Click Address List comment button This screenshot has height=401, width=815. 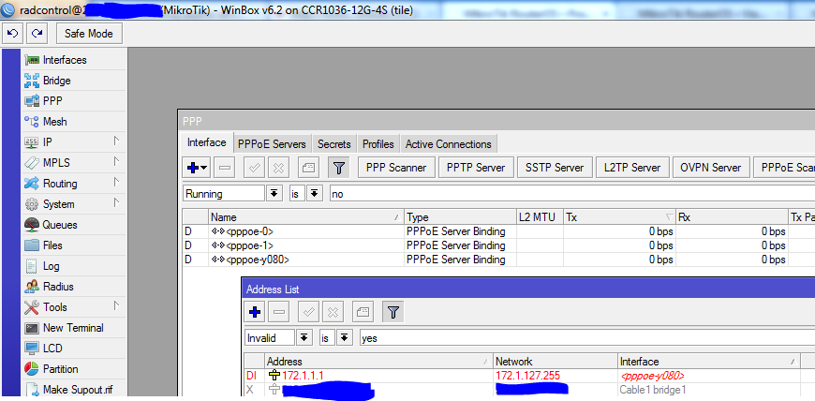tap(363, 312)
